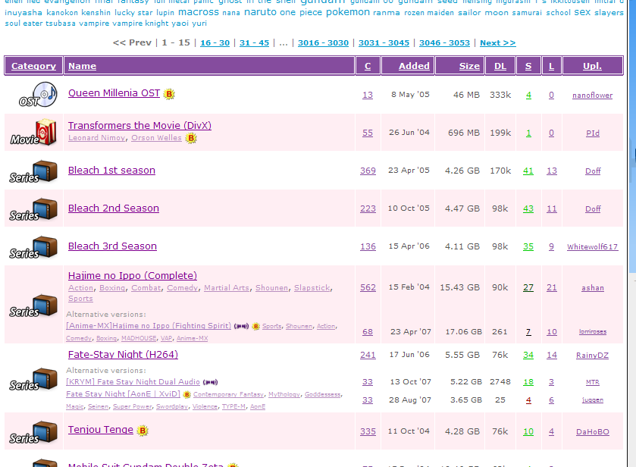Click the macross tag in tag cloud

click(x=199, y=12)
